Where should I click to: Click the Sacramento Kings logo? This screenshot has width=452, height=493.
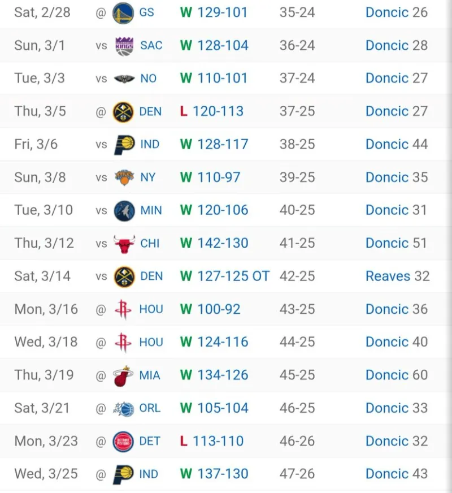[124, 45]
